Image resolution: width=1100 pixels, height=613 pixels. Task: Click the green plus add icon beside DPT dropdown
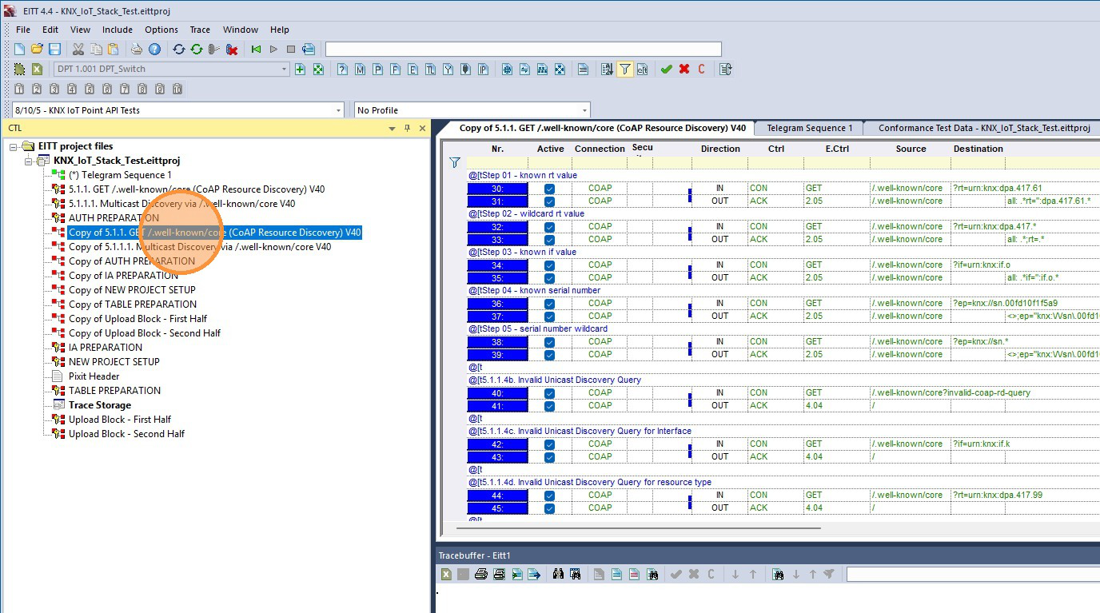[301, 70]
